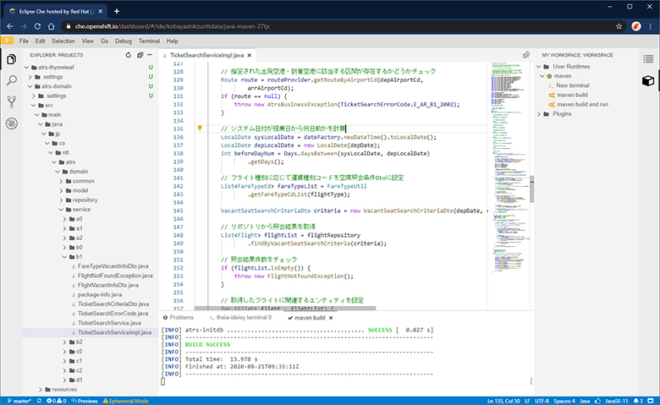Click Ln 135, Col 50 position indicator
This screenshot has height=405, width=660.
(x=503, y=401)
